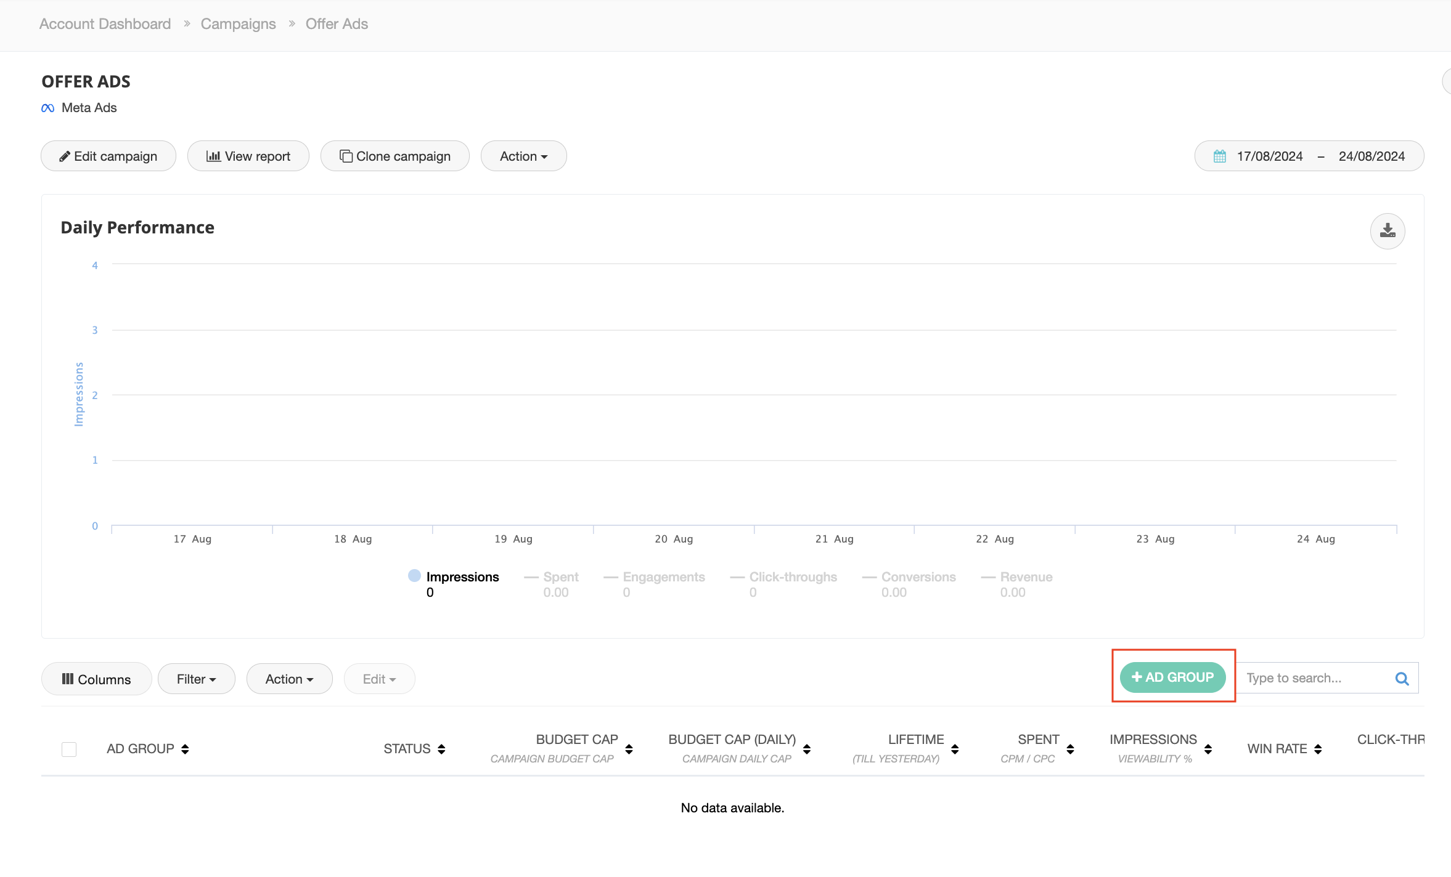Expand the Filter dropdown

point(196,679)
